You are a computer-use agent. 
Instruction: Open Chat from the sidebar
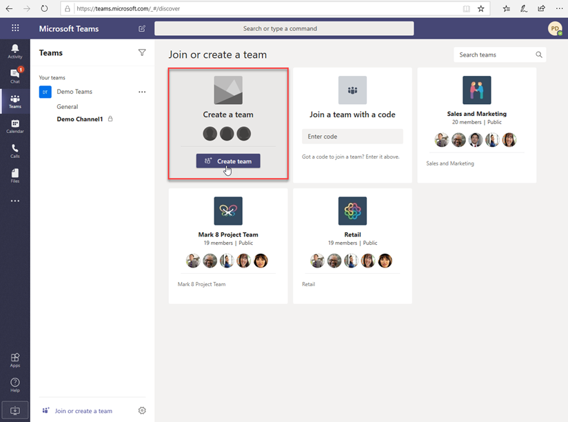(15, 76)
